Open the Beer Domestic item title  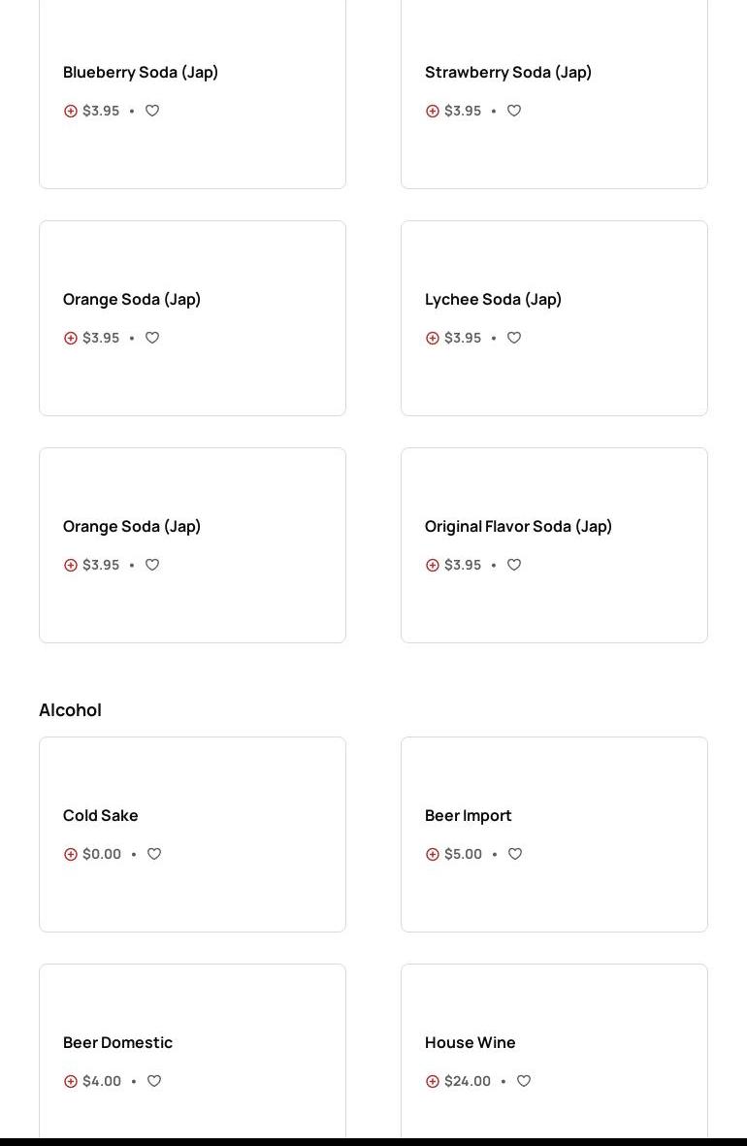click(x=117, y=1042)
